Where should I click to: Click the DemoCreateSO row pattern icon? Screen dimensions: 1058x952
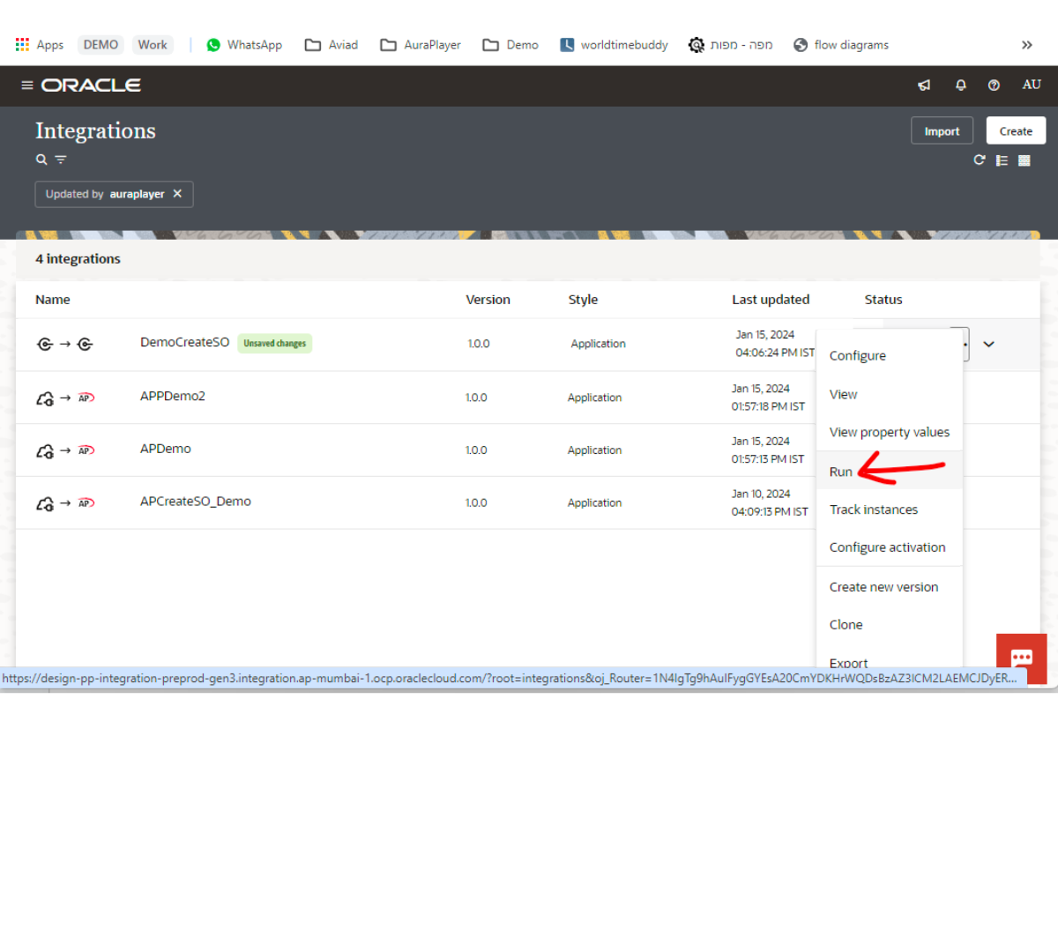click(x=64, y=344)
